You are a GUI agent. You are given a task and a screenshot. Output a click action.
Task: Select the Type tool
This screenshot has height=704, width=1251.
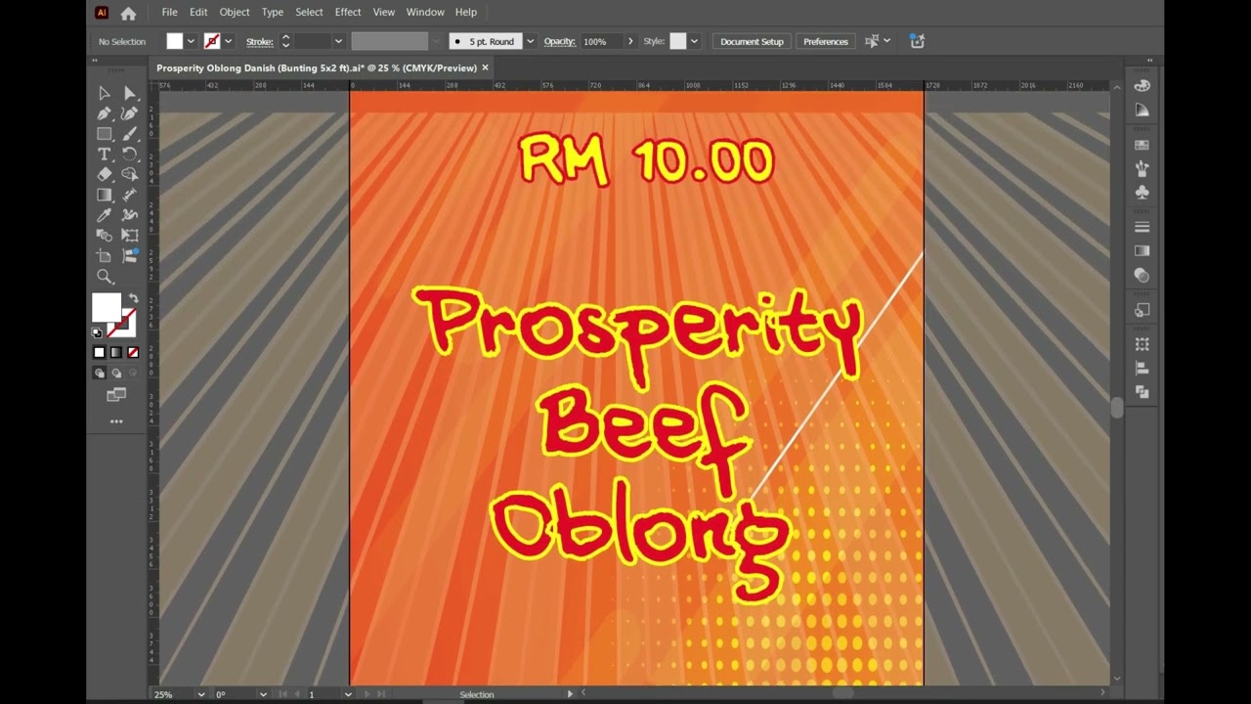105,154
